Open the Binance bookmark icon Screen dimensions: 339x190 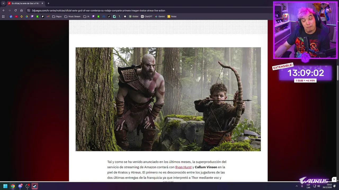(x=22, y=16)
